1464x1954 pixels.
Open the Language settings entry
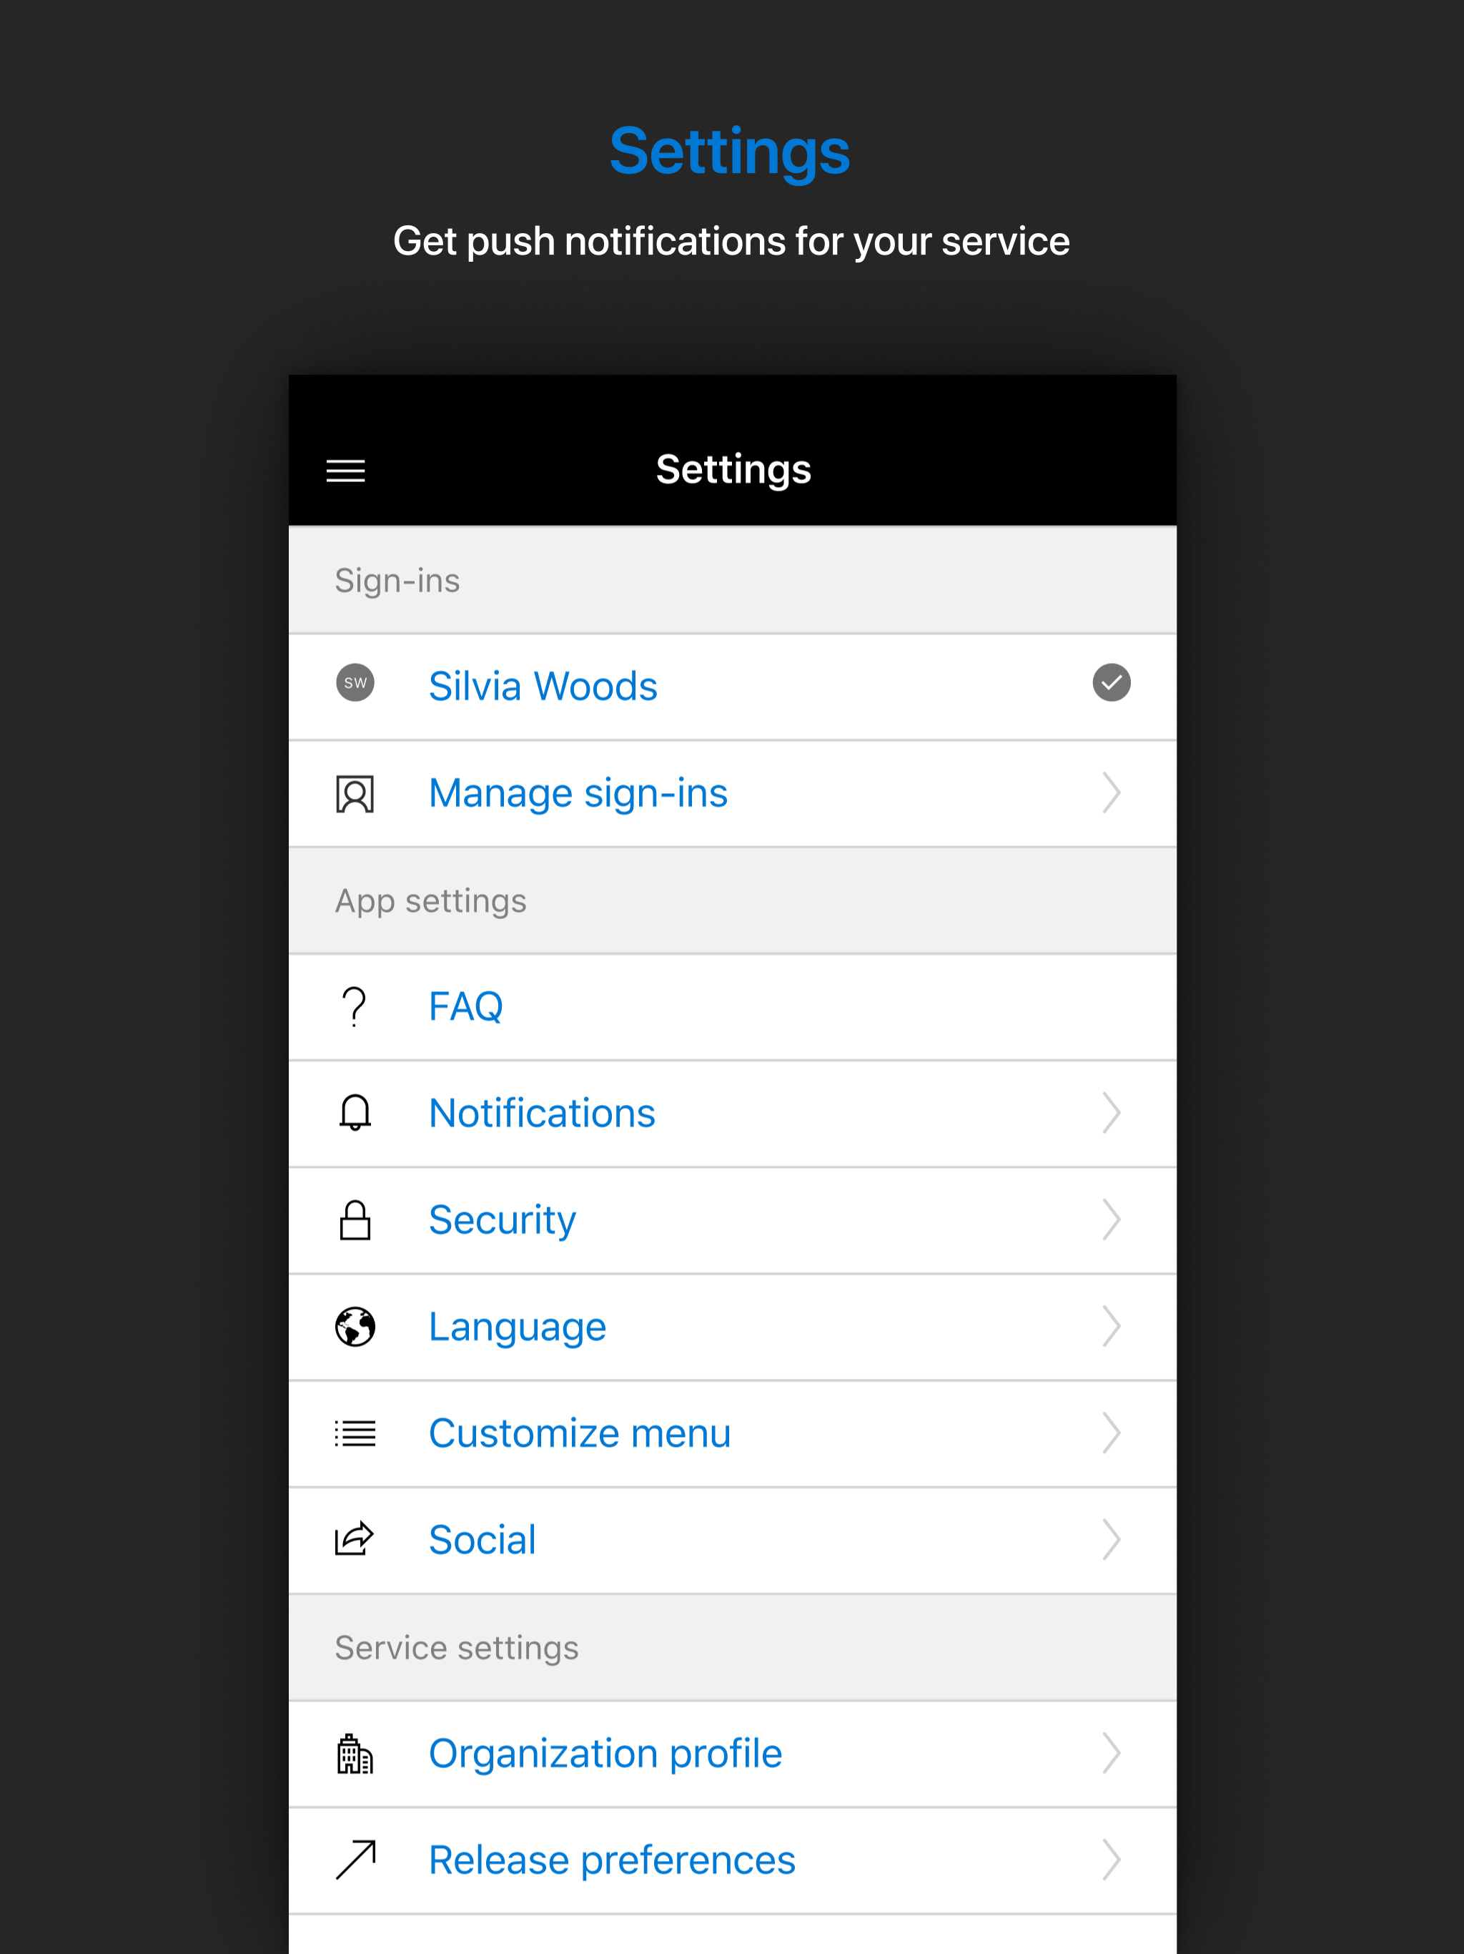click(x=518, y=1327)
